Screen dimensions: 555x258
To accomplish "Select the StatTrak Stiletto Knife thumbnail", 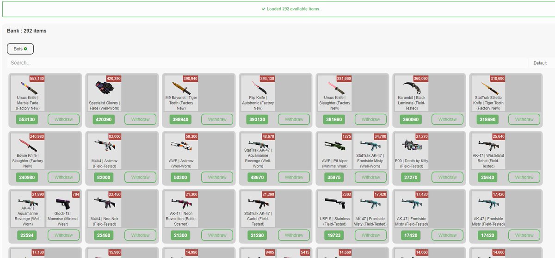I will 488,93.
